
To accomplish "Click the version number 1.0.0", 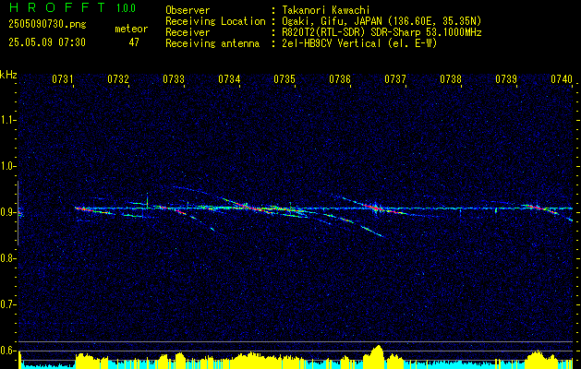I will [x=126, y=7].
